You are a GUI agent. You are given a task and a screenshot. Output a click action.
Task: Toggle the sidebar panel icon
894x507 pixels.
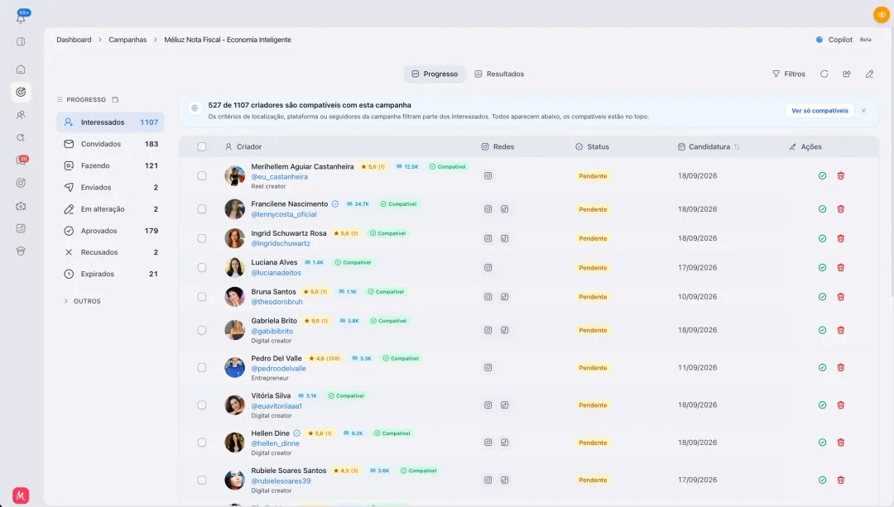pos(21,41)
